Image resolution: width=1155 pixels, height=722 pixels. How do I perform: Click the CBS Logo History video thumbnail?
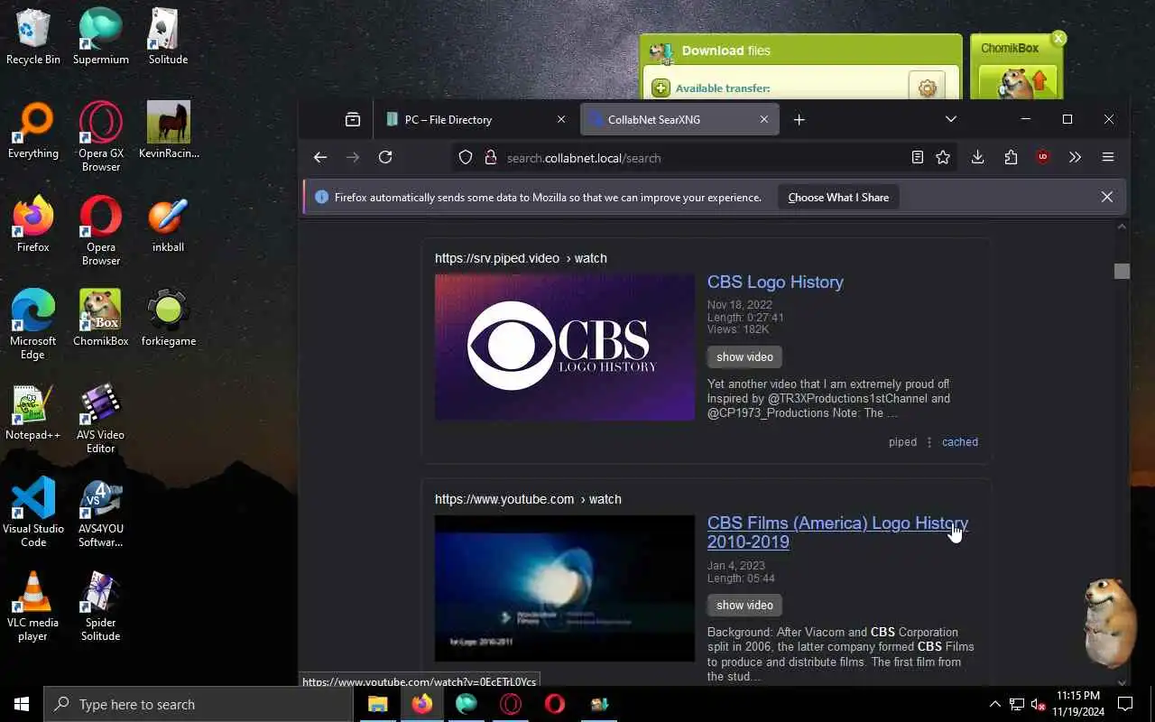click(x=565, y=347)
